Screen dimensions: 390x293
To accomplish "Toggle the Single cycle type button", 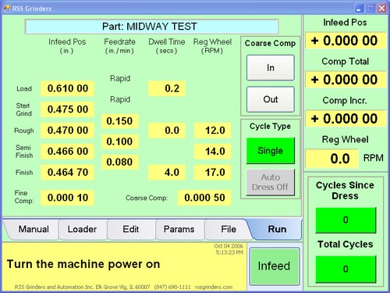I will tap(271, 151).
